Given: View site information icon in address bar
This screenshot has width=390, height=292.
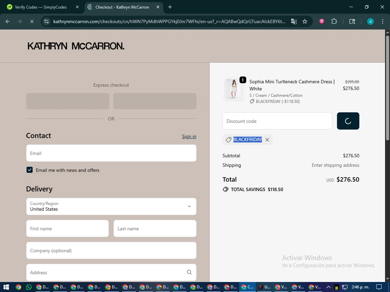Looking at the screenshot, I should (47, 22).
